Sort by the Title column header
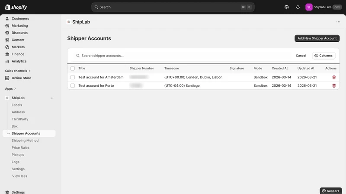346x194 pixels. coord(82,69)
